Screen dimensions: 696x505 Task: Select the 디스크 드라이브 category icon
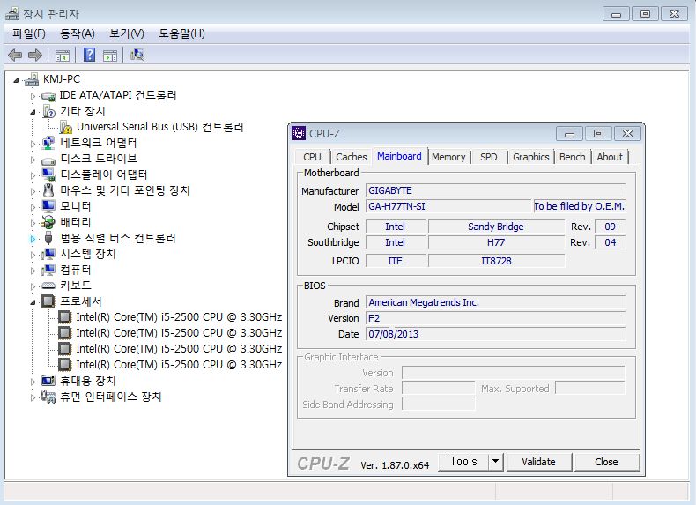pyautogui.click(x=48, y=160)
